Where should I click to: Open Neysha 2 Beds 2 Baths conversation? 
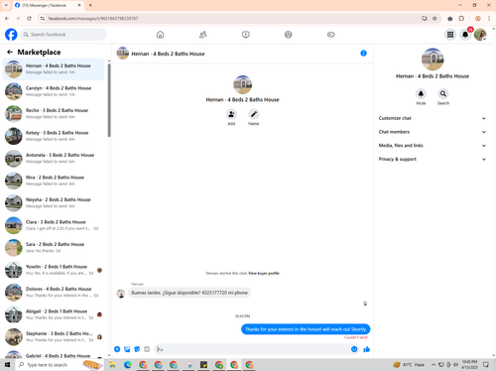click(54, 203)
